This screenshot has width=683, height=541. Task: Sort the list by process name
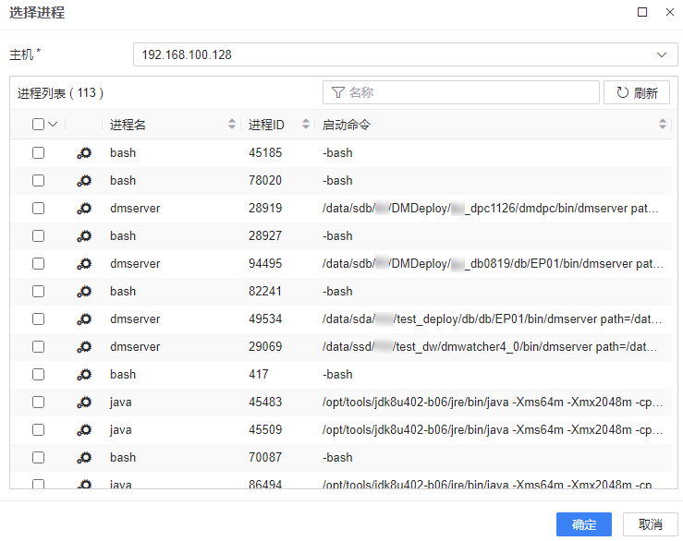point(232,124)
